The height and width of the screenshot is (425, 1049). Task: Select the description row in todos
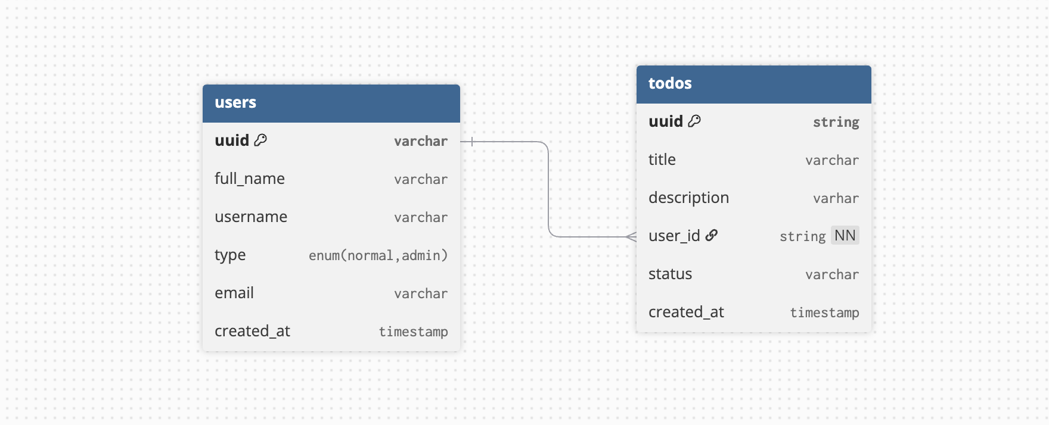coord(753,198)
